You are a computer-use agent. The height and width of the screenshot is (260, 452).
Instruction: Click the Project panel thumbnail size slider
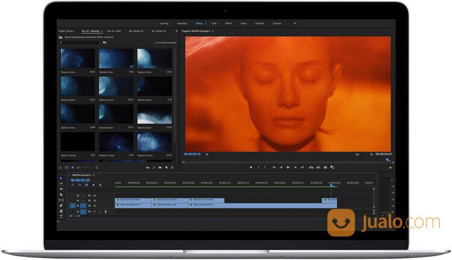tap(84, 167)
